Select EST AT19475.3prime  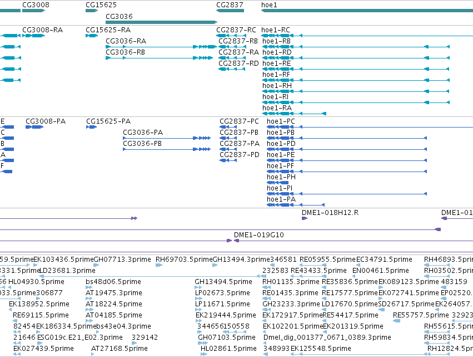click(x=114, y=293)
